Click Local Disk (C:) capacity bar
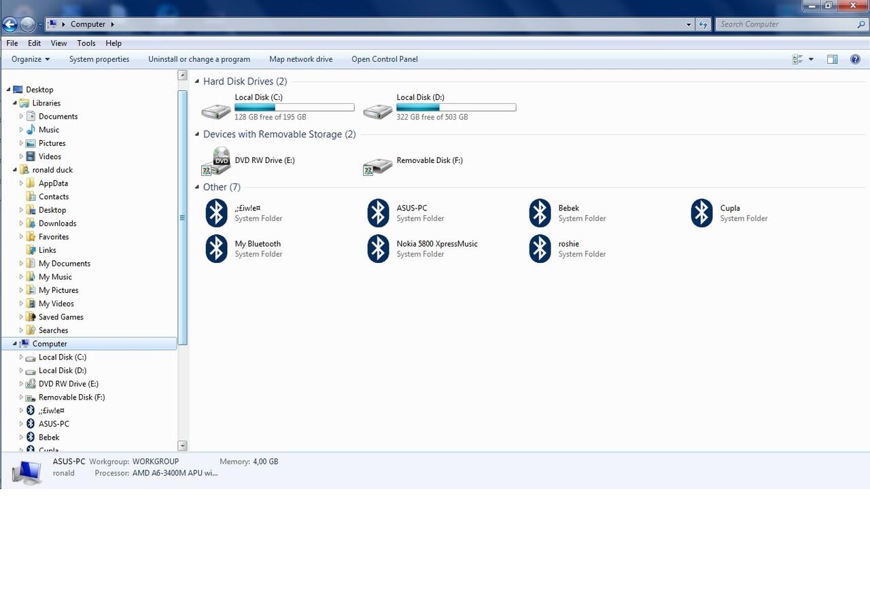 pyautogui.click(x=294, y=107)
